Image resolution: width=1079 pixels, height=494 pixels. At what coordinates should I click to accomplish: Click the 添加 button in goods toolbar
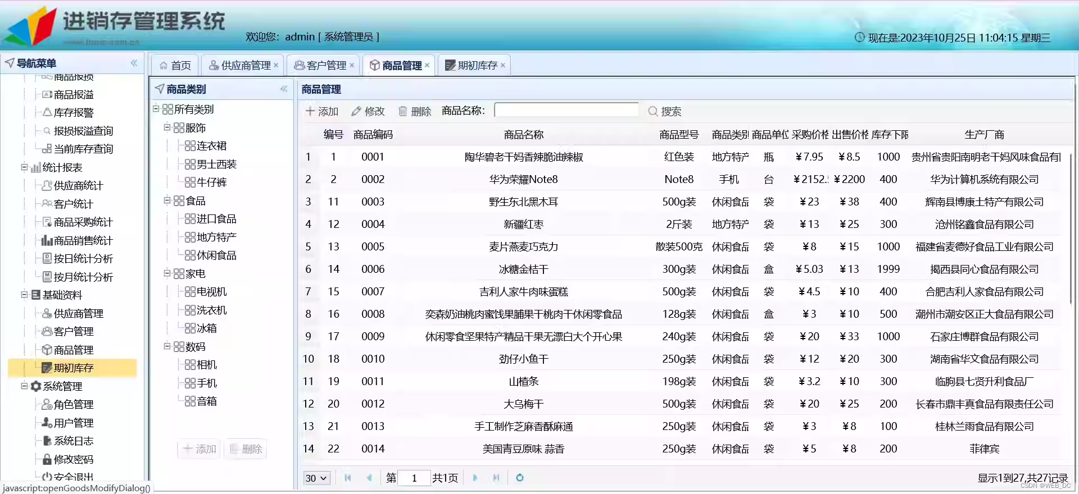(322, 111)
